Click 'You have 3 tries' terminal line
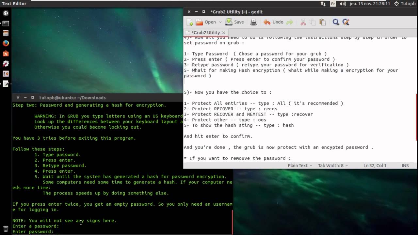 [x=74, y=138]
